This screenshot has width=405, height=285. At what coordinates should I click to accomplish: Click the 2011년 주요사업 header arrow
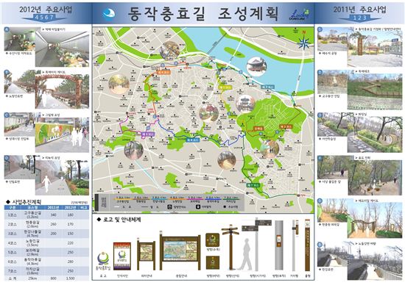coord(359,18)
